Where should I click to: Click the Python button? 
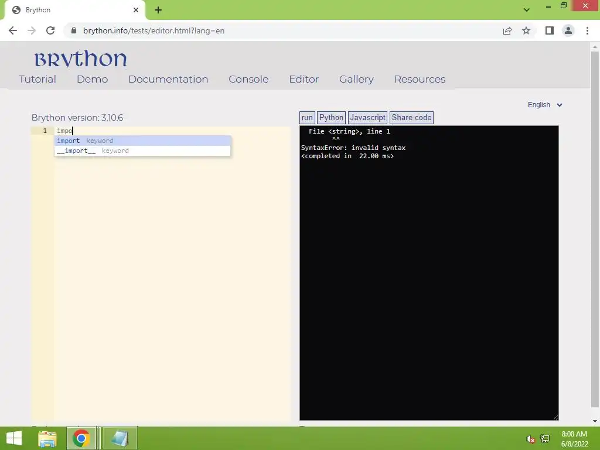click(x=332, y=117)
